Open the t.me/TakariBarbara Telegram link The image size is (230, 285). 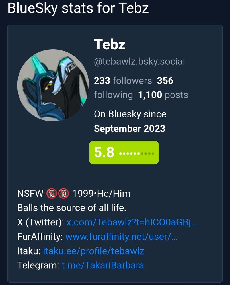point(103,265)
